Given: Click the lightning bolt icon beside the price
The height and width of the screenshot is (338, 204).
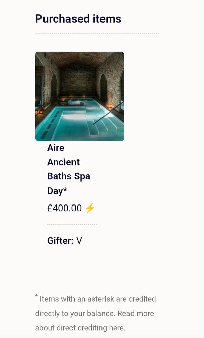Looking at the screenshot, I should pyautogui.click(x=90, y=208).
